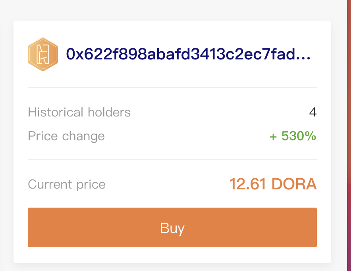
Task: Click the divider line above Current price
Action: (172, 160)
